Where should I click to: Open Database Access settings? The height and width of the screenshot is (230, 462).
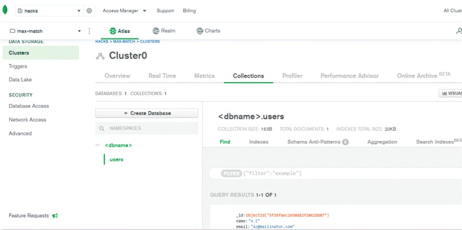tap(29, 106)
